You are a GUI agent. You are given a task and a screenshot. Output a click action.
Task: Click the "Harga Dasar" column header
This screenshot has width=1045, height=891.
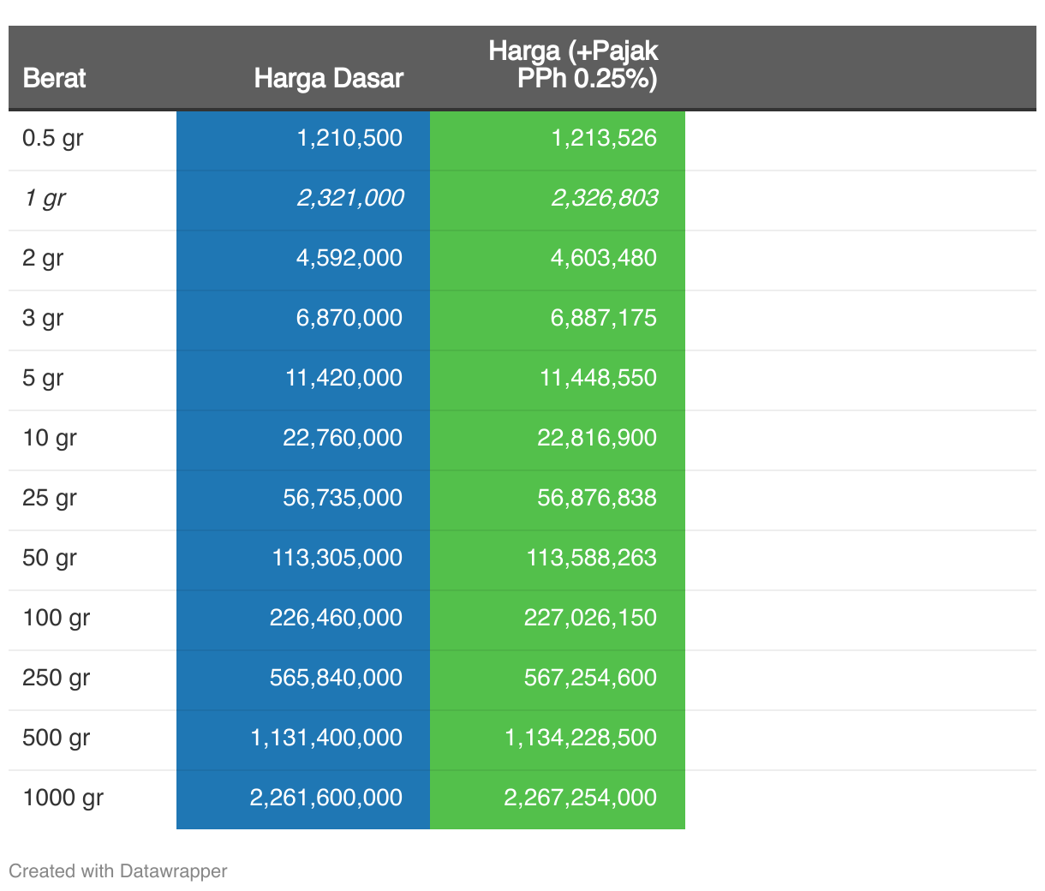[328, 78]
